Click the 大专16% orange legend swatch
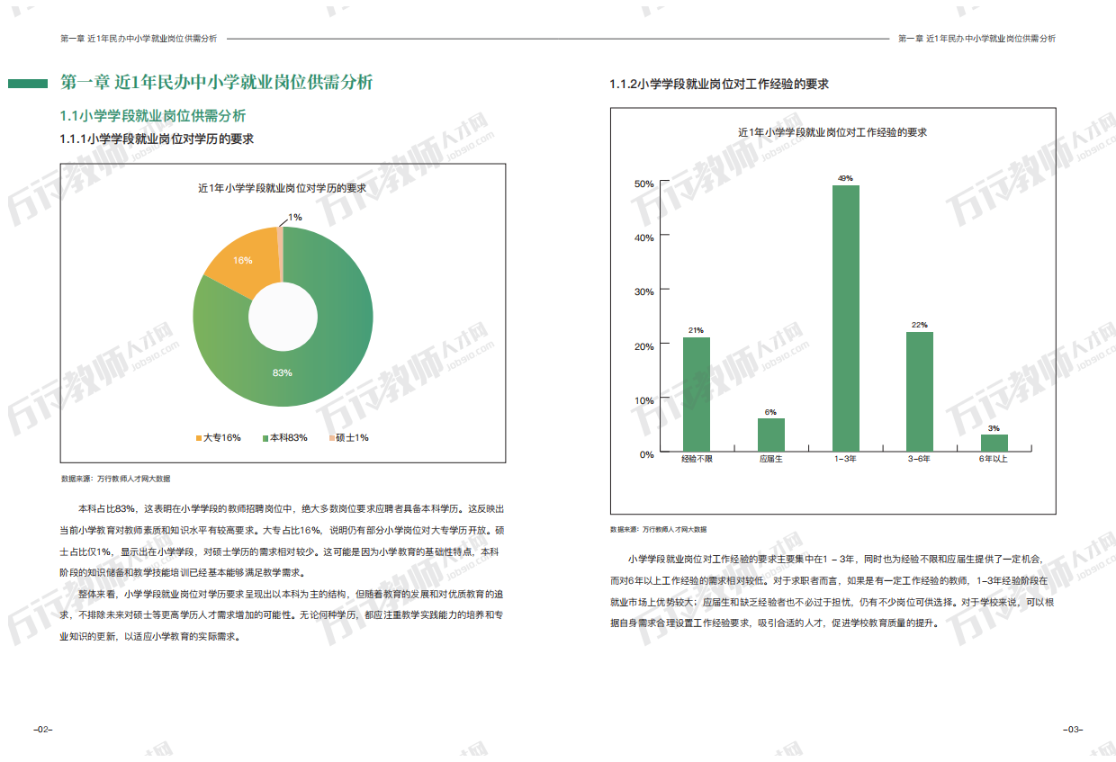The width and height of the screenshot is (1116, 762). 199,438
